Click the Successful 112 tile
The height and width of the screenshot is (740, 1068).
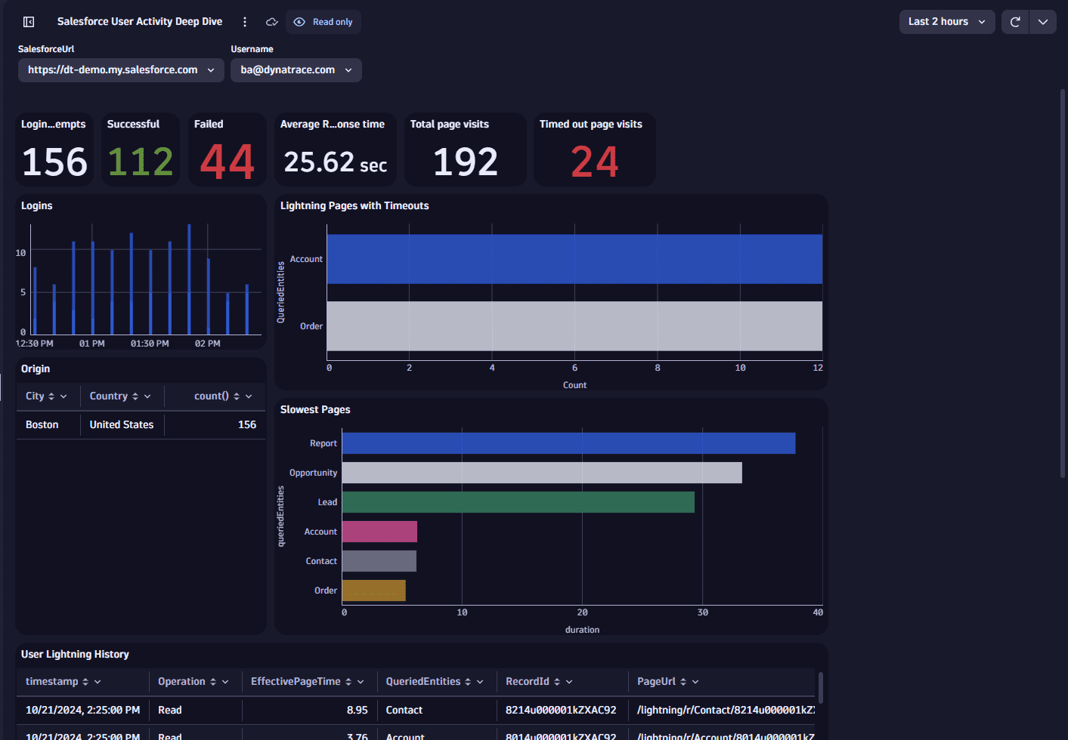coord(141,150)
